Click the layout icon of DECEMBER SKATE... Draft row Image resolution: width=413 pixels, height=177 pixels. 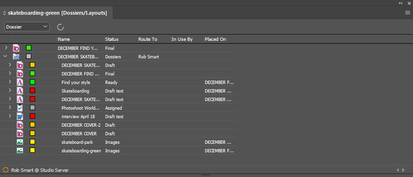(x=20, y=65)
